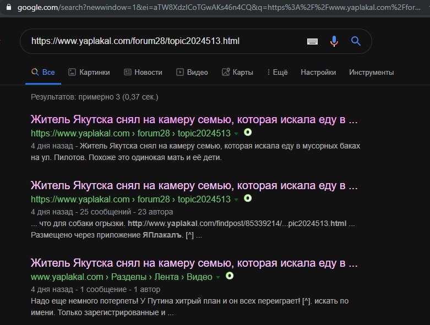The image size is (430, 325).
Task: Click first result's green yaplakal.com URL
Action: click(x=130, y=133)
